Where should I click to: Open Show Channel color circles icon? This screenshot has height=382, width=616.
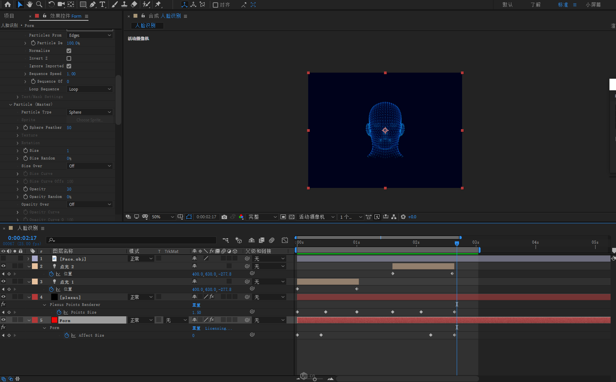point(241,217)
